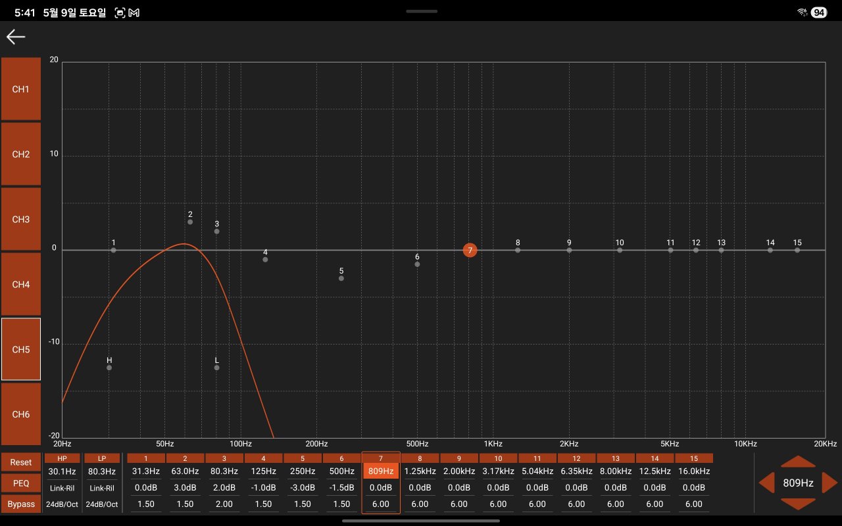The image size is (842, 526).
Task: Select band 1 frequency 31.3Hz
Action: click(146, 471)
